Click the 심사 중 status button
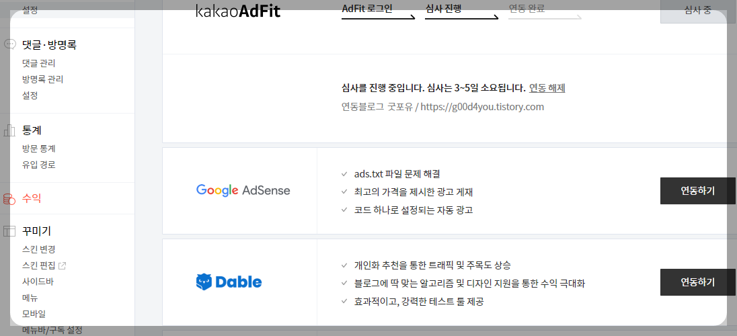 [x=698, y=10]
